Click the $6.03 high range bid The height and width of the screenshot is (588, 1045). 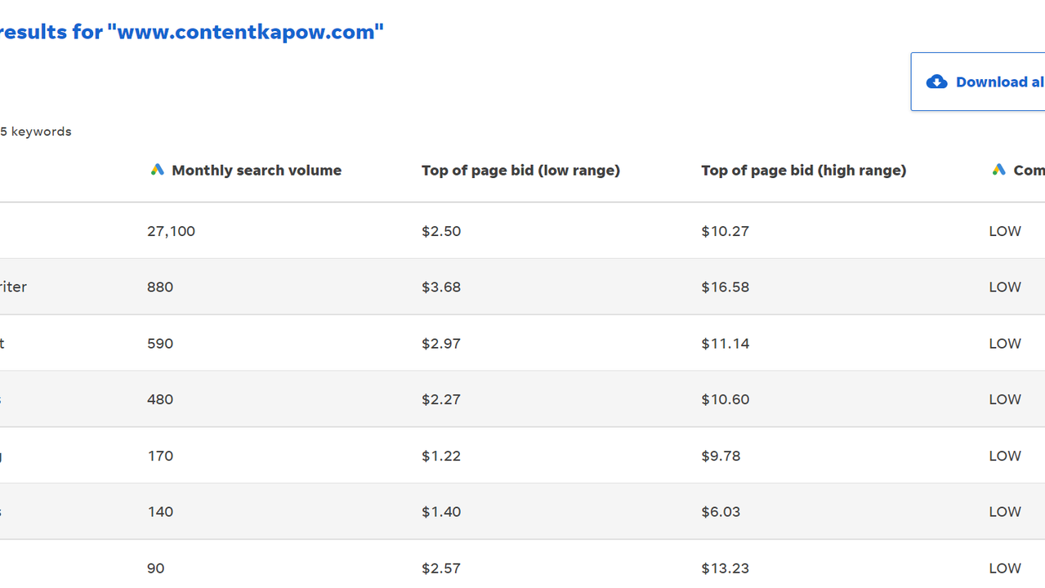[721, 512]
